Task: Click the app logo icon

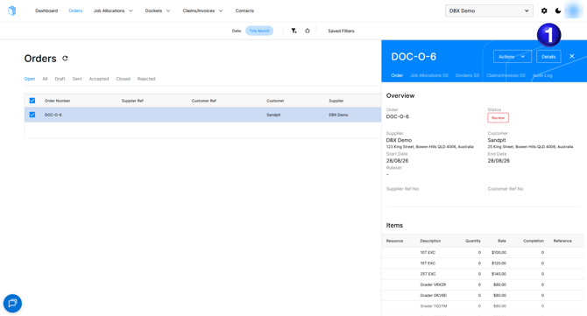Action: (x=12, y=11)
